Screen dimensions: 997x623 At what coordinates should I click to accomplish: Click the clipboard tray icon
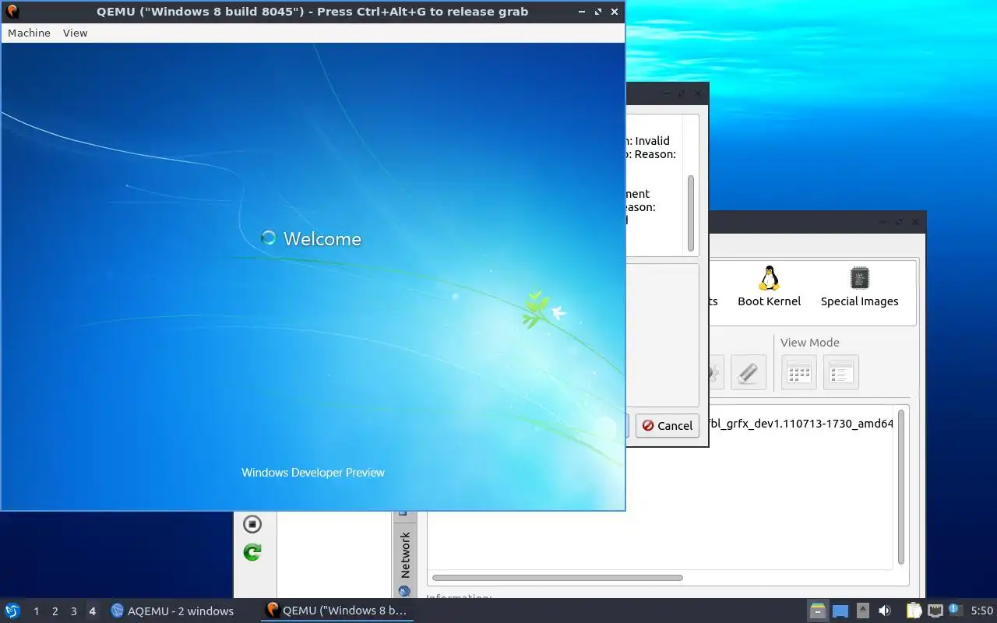pos(913,611)
